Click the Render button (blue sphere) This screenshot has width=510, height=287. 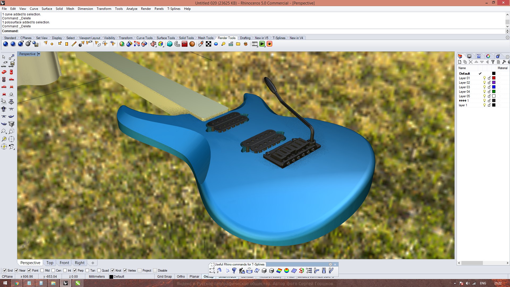tap(5, 44)
